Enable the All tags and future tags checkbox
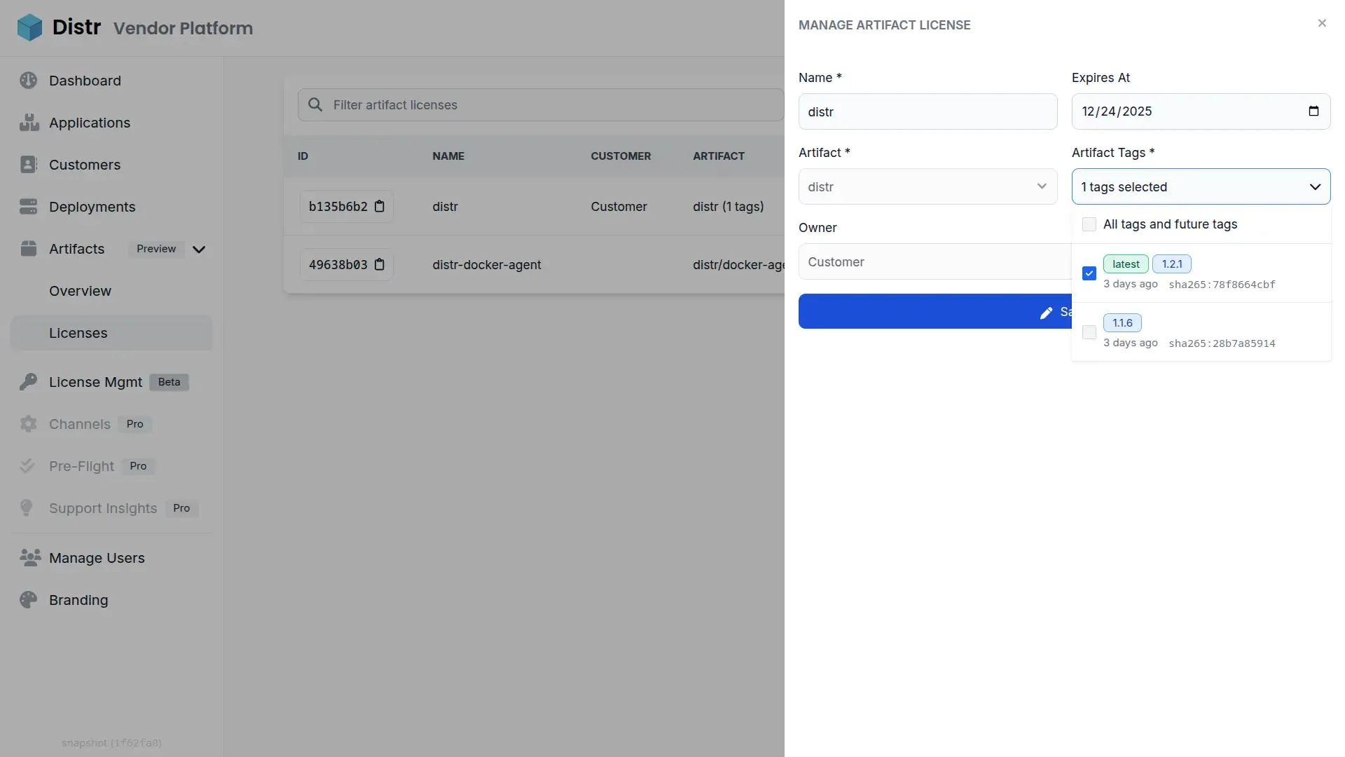This screenshot has width=1345, height=757. [1090, 224]
